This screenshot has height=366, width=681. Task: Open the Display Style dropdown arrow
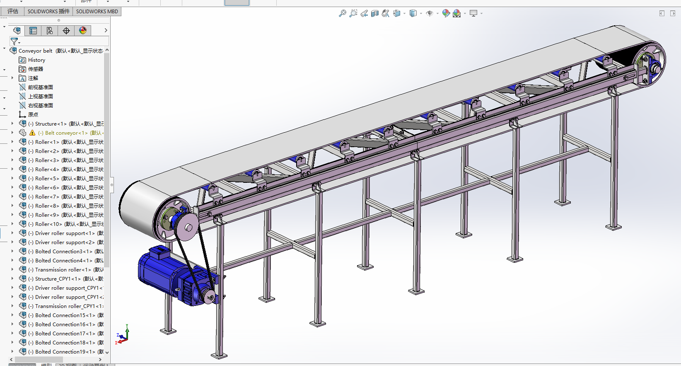(x=421, y=13)
